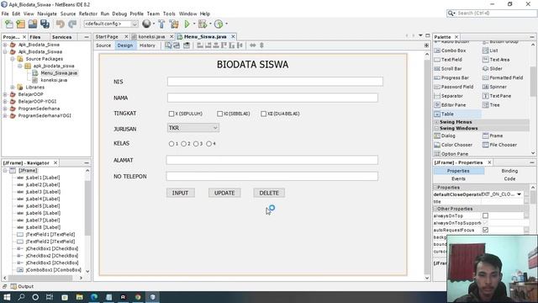Click the Build Project hammer icon

[x=161, y=24]
